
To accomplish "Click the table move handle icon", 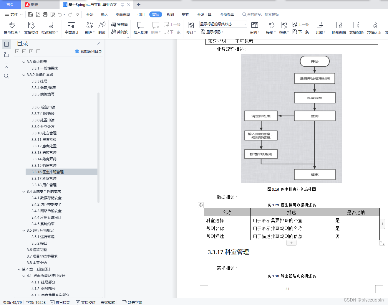I will coord(201,205).
